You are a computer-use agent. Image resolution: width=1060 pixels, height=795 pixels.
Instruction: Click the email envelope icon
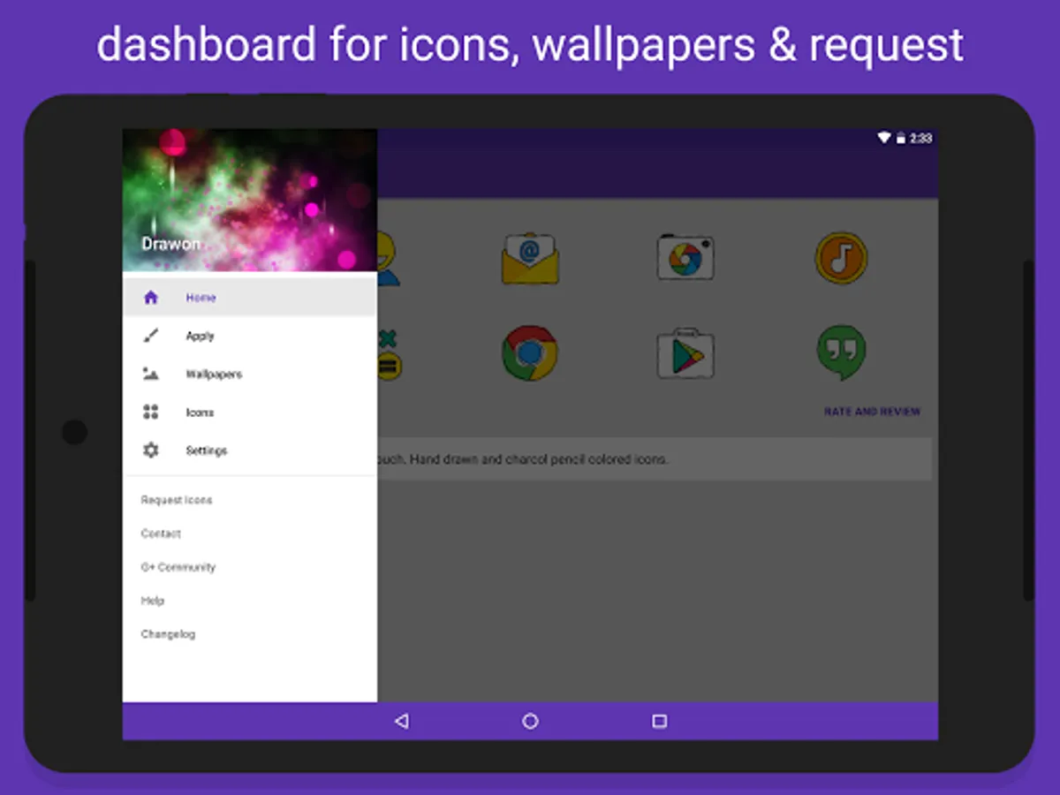click(x=530, y=259)
